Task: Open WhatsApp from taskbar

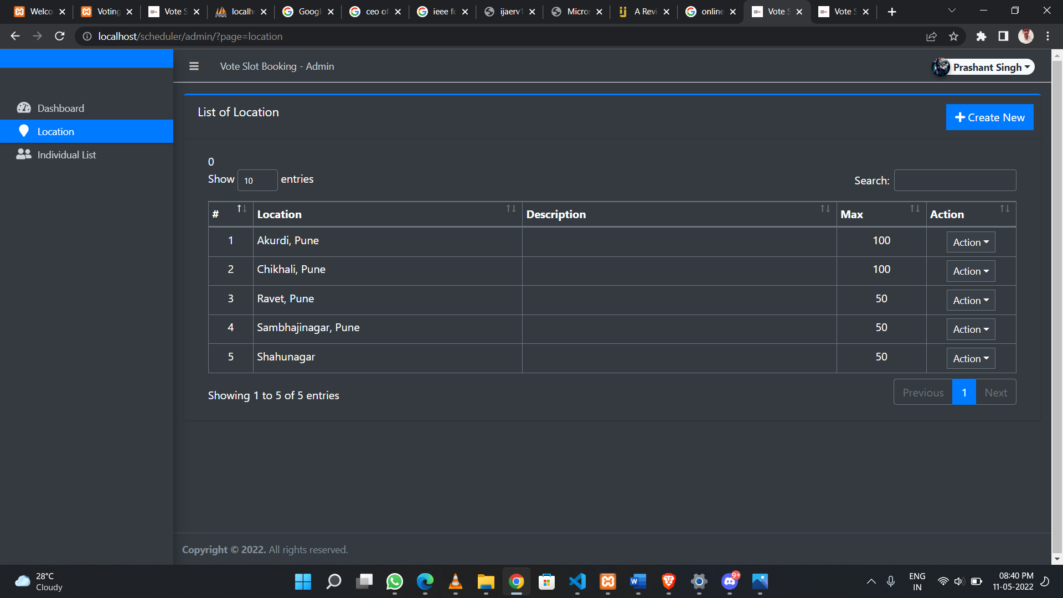Action: click(x=395, y=581)
